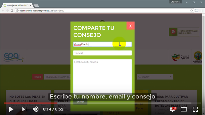Viewport: 205px width, 115px height.
Task: Seek along the video progress bar
Action: click(x=102, y=103)
